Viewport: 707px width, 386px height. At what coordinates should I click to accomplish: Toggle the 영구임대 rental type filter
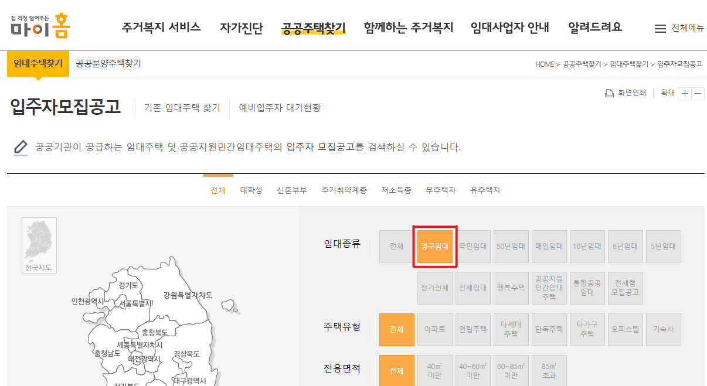click(434, 246)
